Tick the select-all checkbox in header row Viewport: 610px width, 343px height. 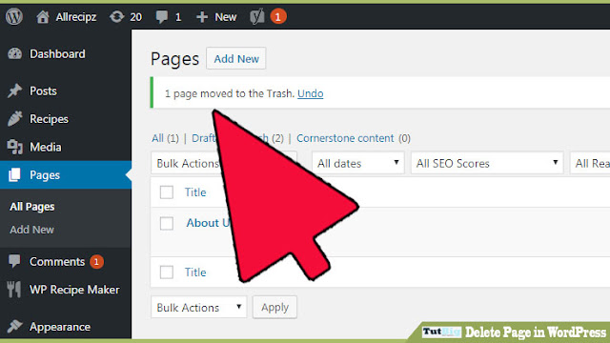click(167, 192)
